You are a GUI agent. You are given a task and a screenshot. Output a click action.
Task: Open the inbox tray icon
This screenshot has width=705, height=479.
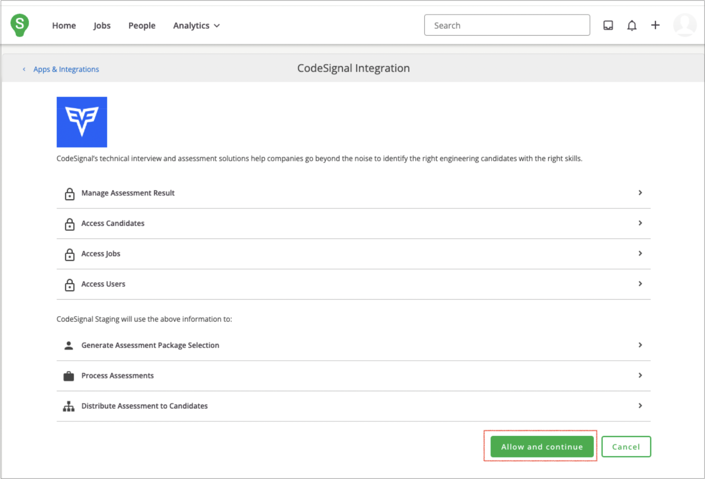coord(608,25)
